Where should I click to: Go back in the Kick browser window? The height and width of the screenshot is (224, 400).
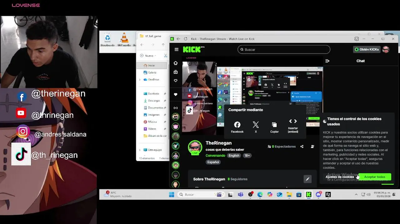[178, 39]
